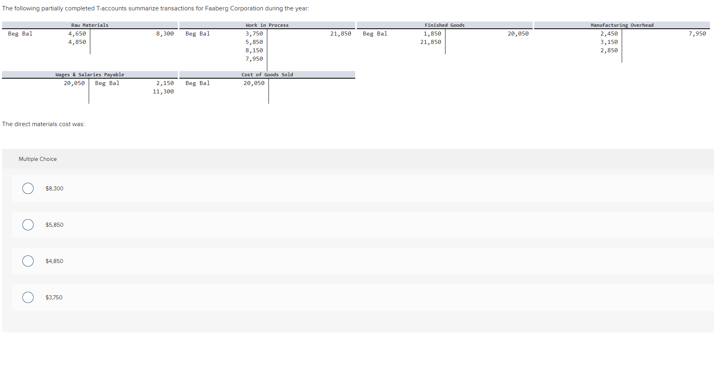Screen dimensions: 714x376
Task: Click the Finished Goods account header
Action: pyautogui.click(x=445, y=25)
